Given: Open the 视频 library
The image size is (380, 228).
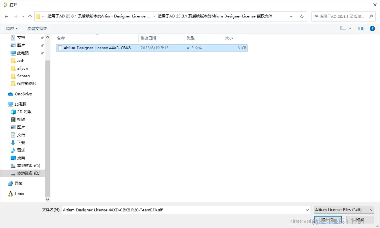Looking at the screenshot, I should [21, 120].
